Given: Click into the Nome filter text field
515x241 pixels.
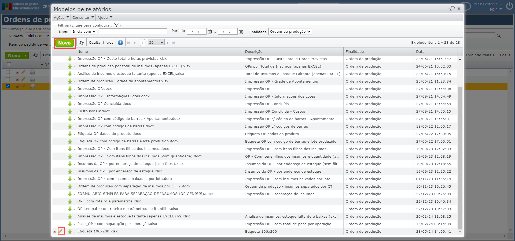Looking at the screenshot, I should coord(133,32).
